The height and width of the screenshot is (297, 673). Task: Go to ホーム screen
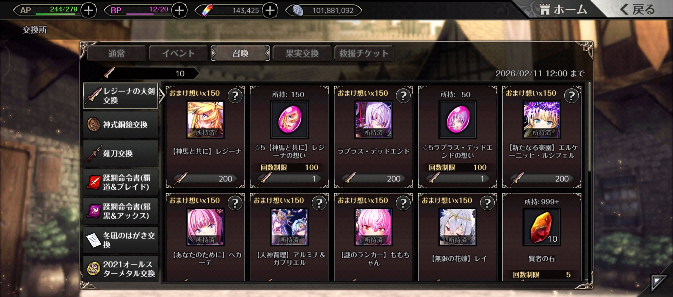(562, 10)
